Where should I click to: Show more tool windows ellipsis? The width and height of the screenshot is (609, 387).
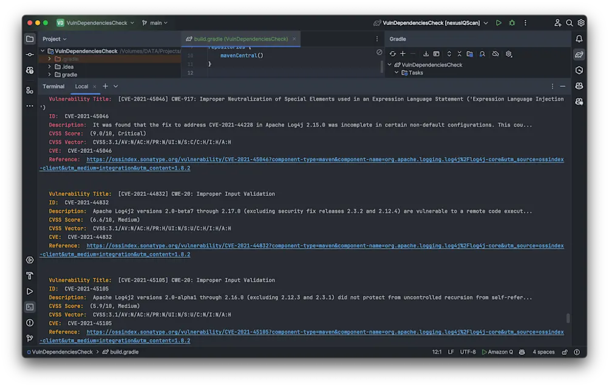click(30, 106)
